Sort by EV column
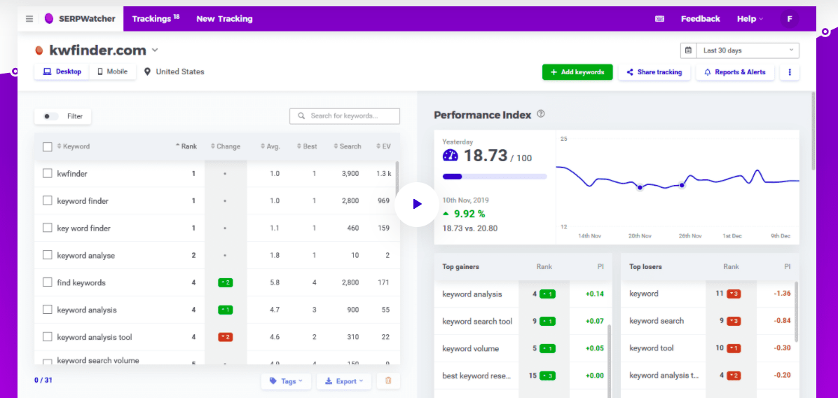This screenshot has width=838, height=398. tap(383, 146)
